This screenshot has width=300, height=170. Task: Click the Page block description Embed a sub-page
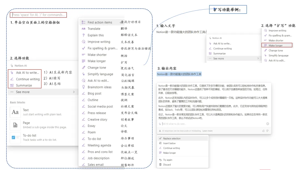(44, 127)
